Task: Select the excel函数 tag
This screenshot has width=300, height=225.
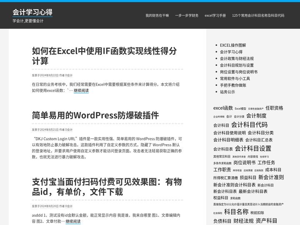Action: coord(223,108)
